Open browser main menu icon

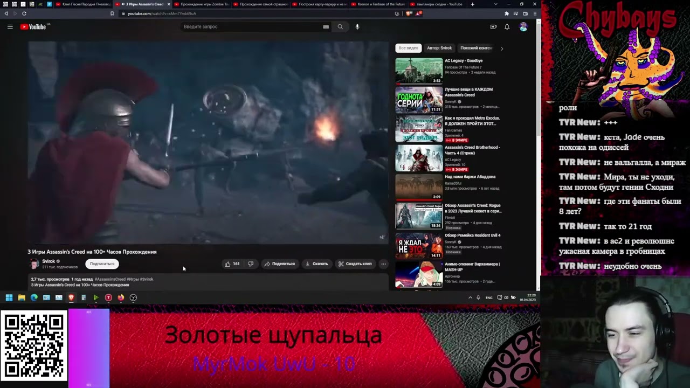(535, 13)
